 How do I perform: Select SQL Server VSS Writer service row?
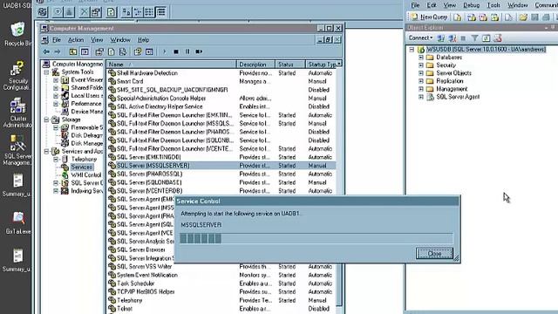click(x=221, y=266)
